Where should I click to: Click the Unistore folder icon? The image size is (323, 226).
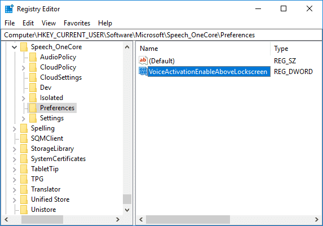[24, 210]
